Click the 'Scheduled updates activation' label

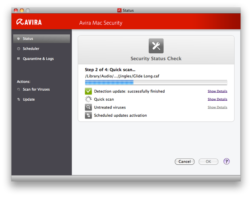pyautogui.click(x=120, y=115)
